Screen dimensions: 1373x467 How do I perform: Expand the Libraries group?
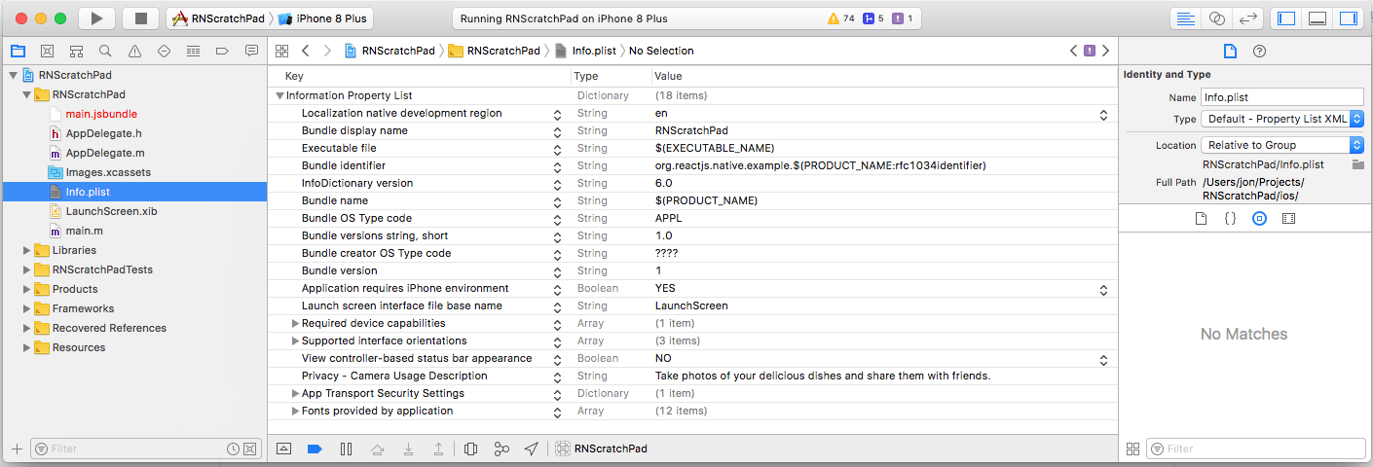pos(26,250)
